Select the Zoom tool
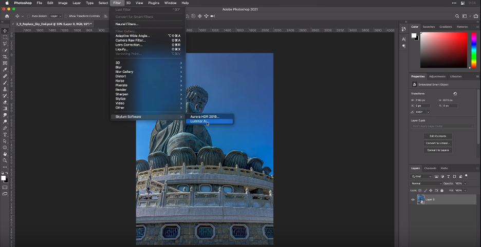This screenshot has height=247, width=481. (5, 160)
